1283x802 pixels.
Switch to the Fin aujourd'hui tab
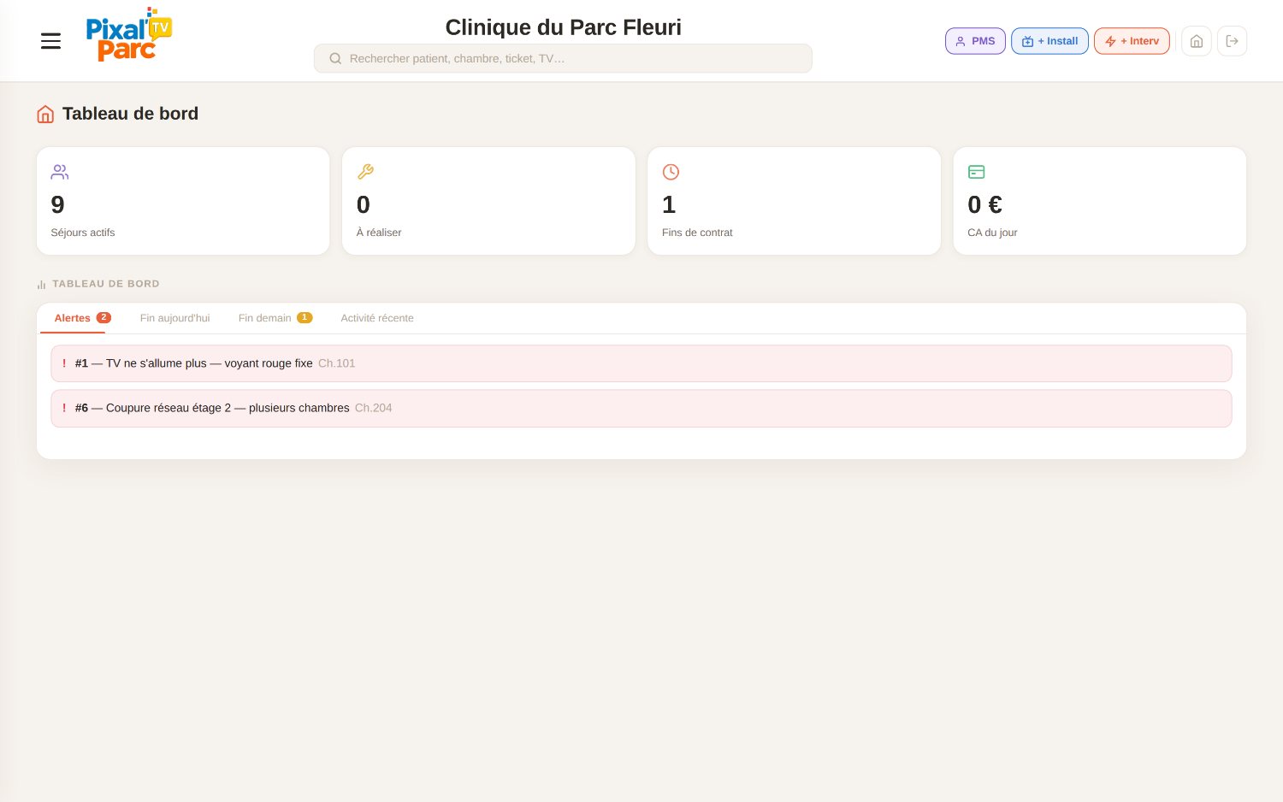[174, 318]
